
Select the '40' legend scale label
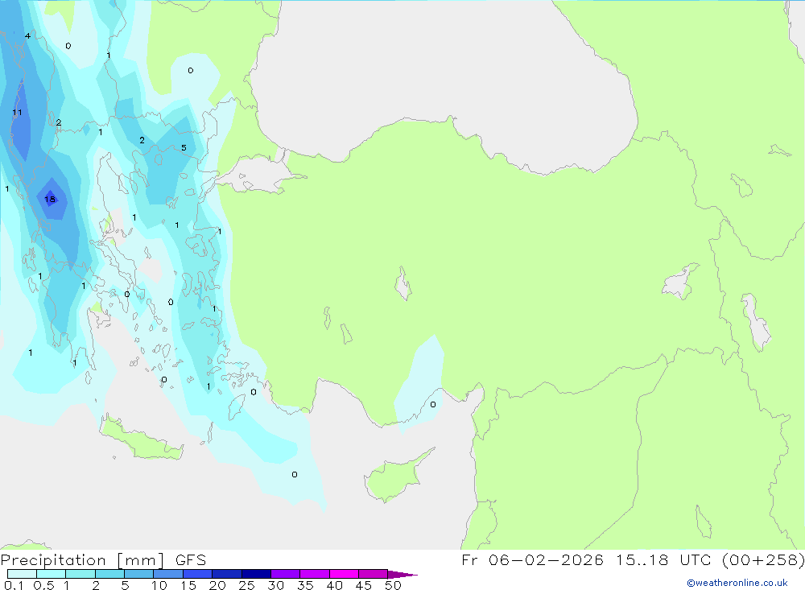(x=334, y=585)
